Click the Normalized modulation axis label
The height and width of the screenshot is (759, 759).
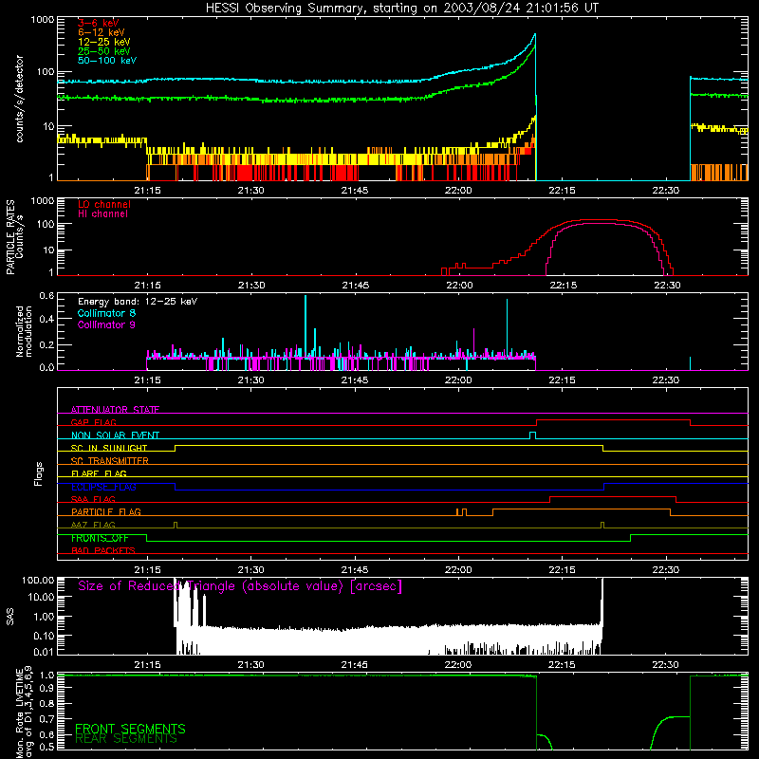pyautogui.click(x=24, y=331)
